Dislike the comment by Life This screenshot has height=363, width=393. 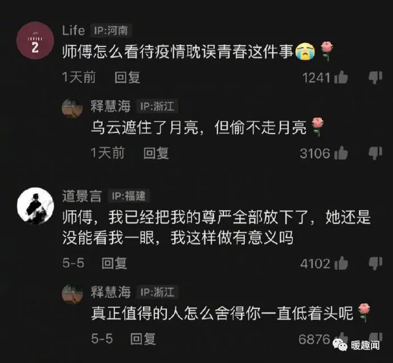[375, 77]
